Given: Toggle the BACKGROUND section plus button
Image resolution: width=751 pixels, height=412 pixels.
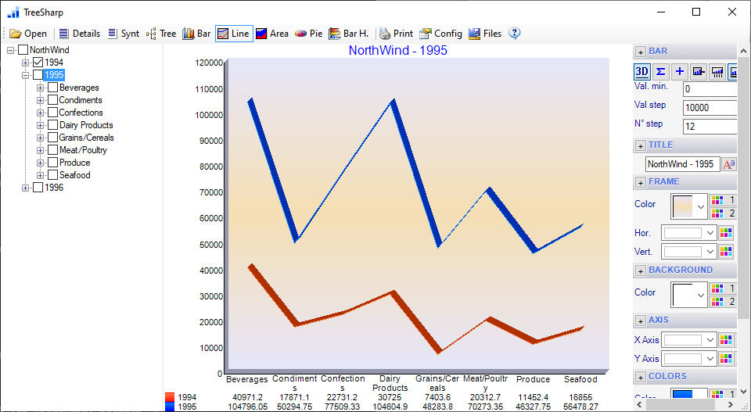Looking at the screenshot, I should (640, 270).
